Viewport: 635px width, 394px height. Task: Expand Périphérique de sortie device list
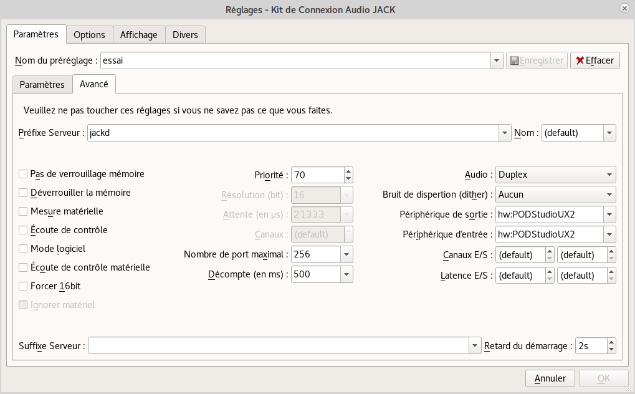pyautogui.click(x=609, y=214)
